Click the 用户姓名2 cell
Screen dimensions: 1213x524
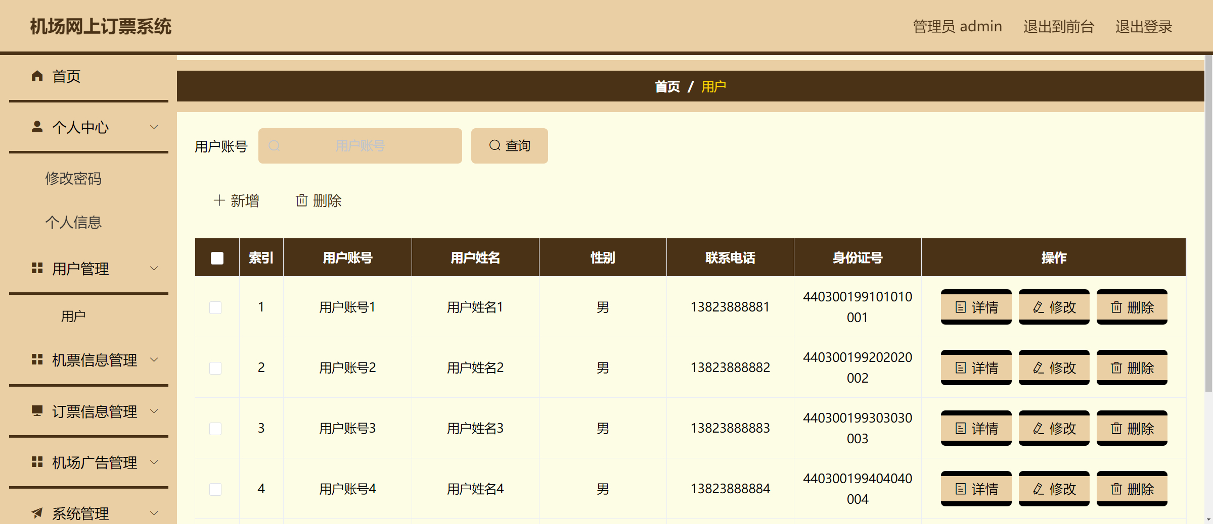475,368
